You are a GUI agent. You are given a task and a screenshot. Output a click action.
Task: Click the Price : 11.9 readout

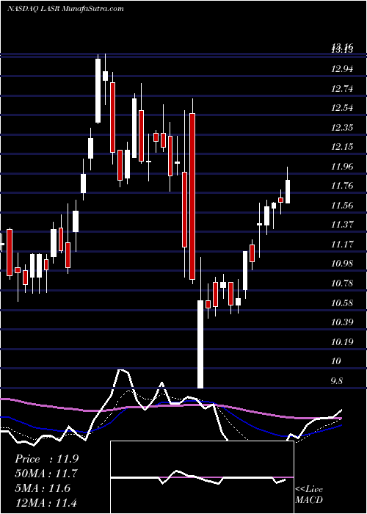(46, 459)
